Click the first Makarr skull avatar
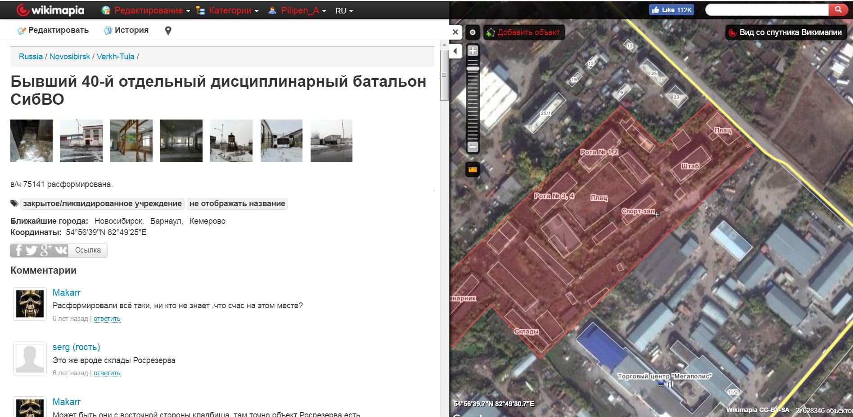Image resolution: width=853 pixels, height=417 pixels. tap(30, 304)
